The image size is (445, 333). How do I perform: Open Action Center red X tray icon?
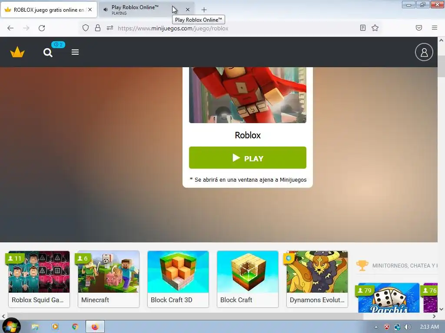386,327
